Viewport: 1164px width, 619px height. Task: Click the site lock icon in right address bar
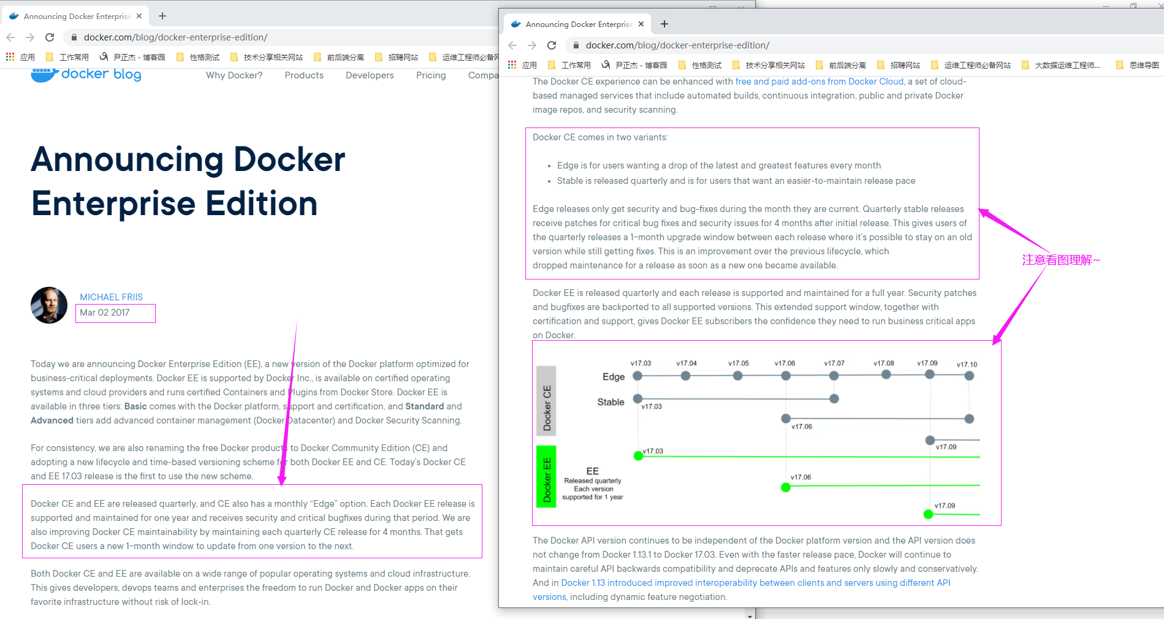(x=576, y=45)
